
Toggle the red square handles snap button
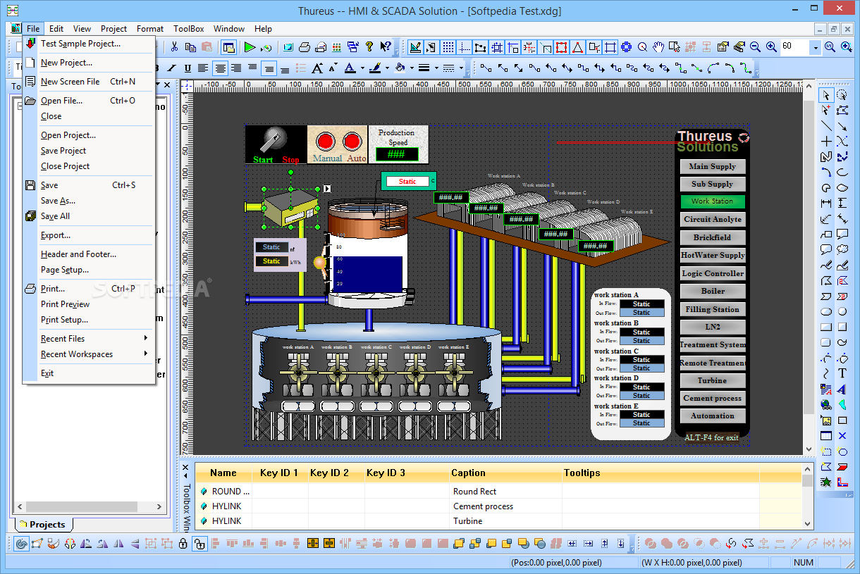click(x=561, y=47)
